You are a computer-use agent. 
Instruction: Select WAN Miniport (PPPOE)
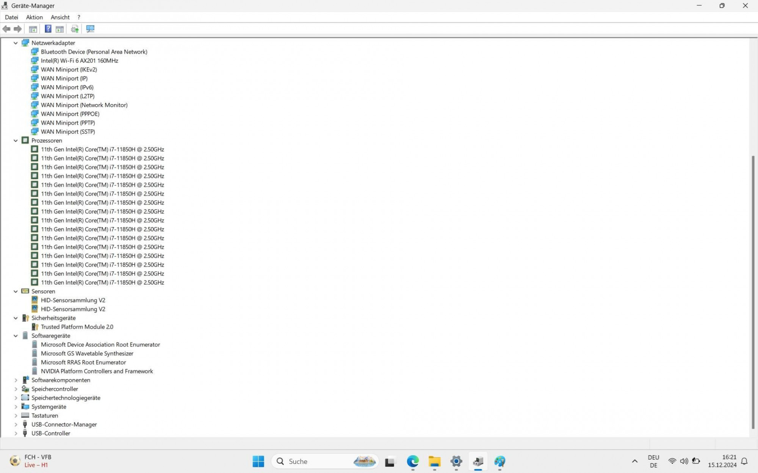70,114
